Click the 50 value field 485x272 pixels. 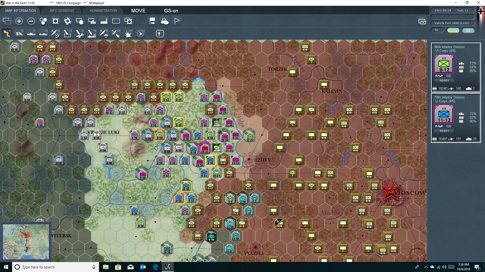(437, 30)
